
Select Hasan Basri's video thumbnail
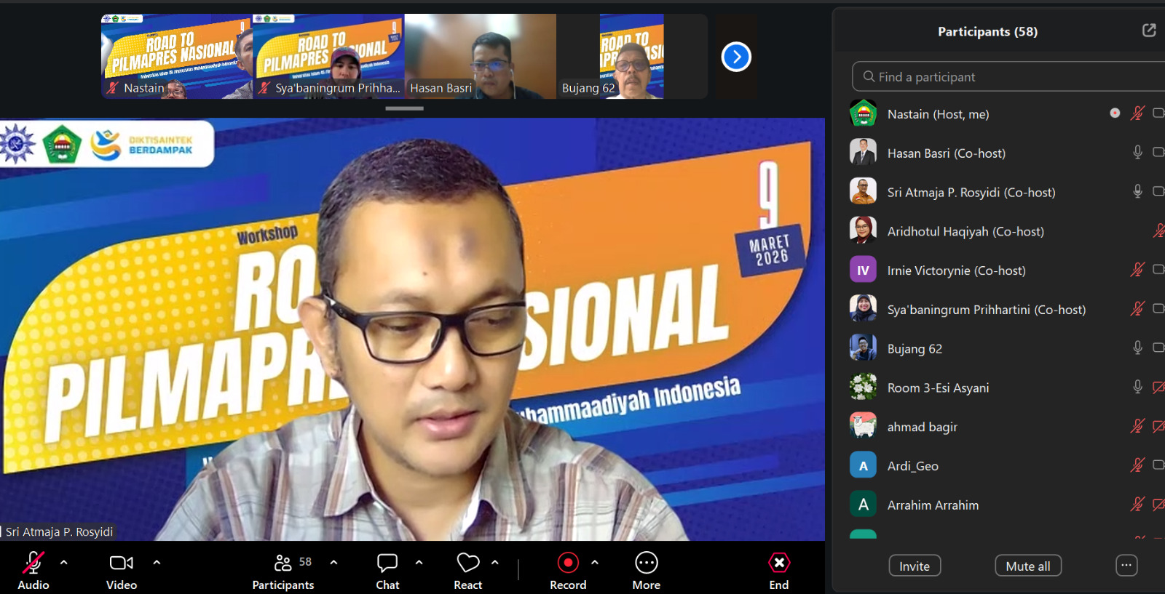481,56
